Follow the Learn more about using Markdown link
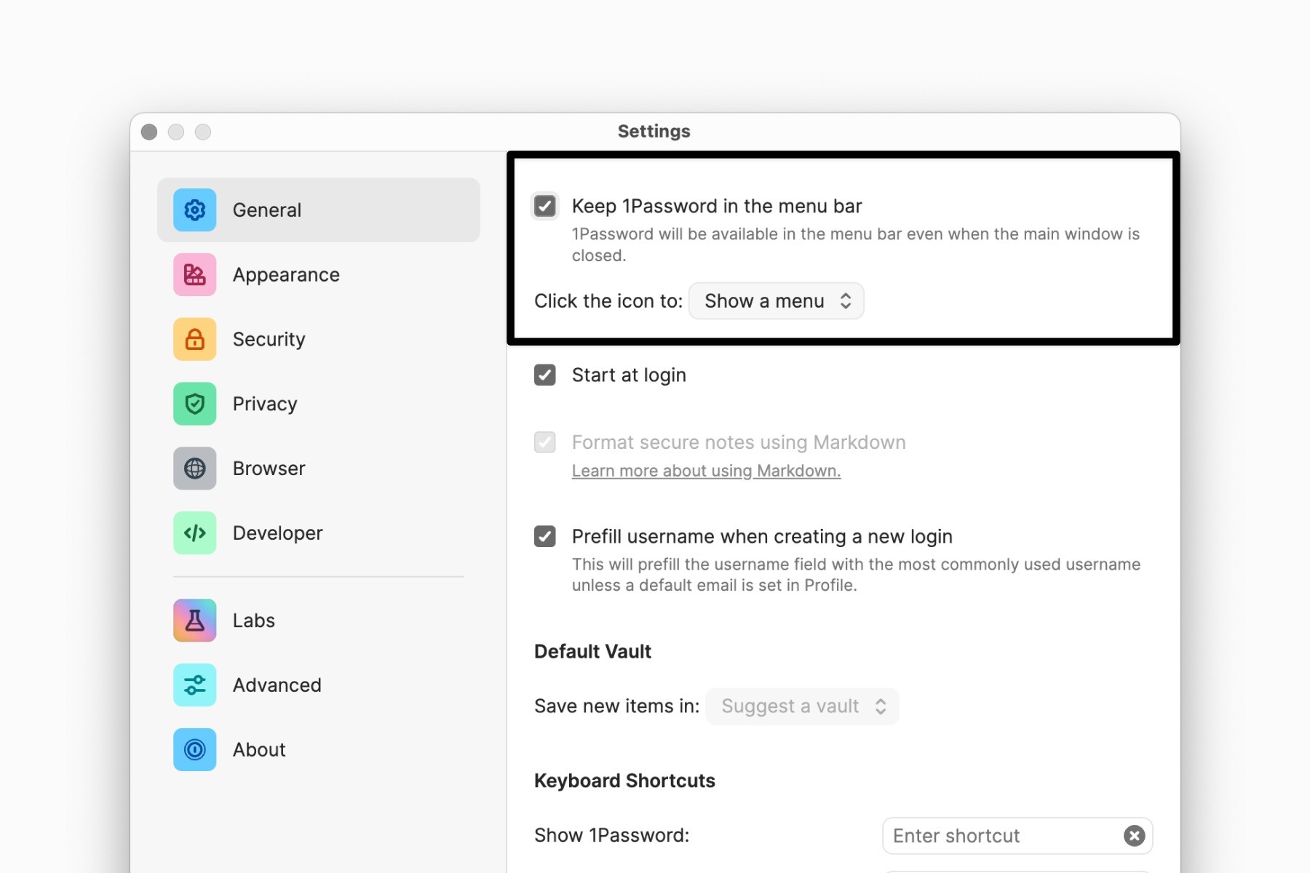 706,471
